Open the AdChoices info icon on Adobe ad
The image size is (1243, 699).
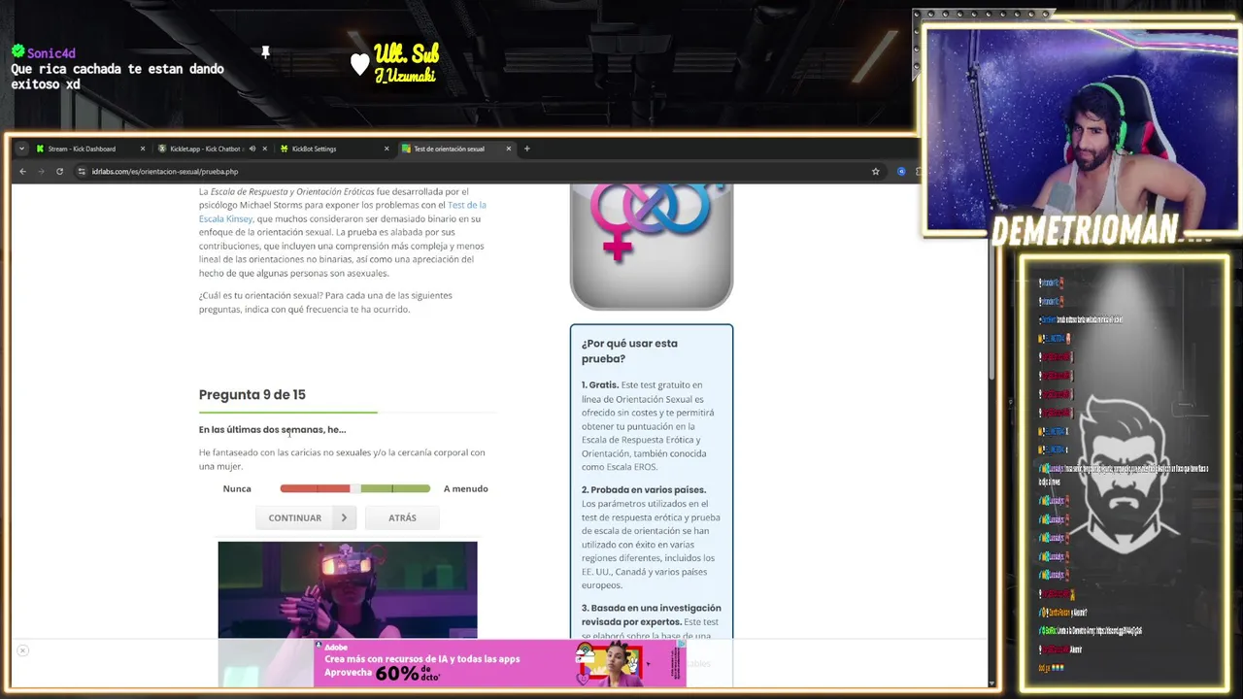pos(682,644)
